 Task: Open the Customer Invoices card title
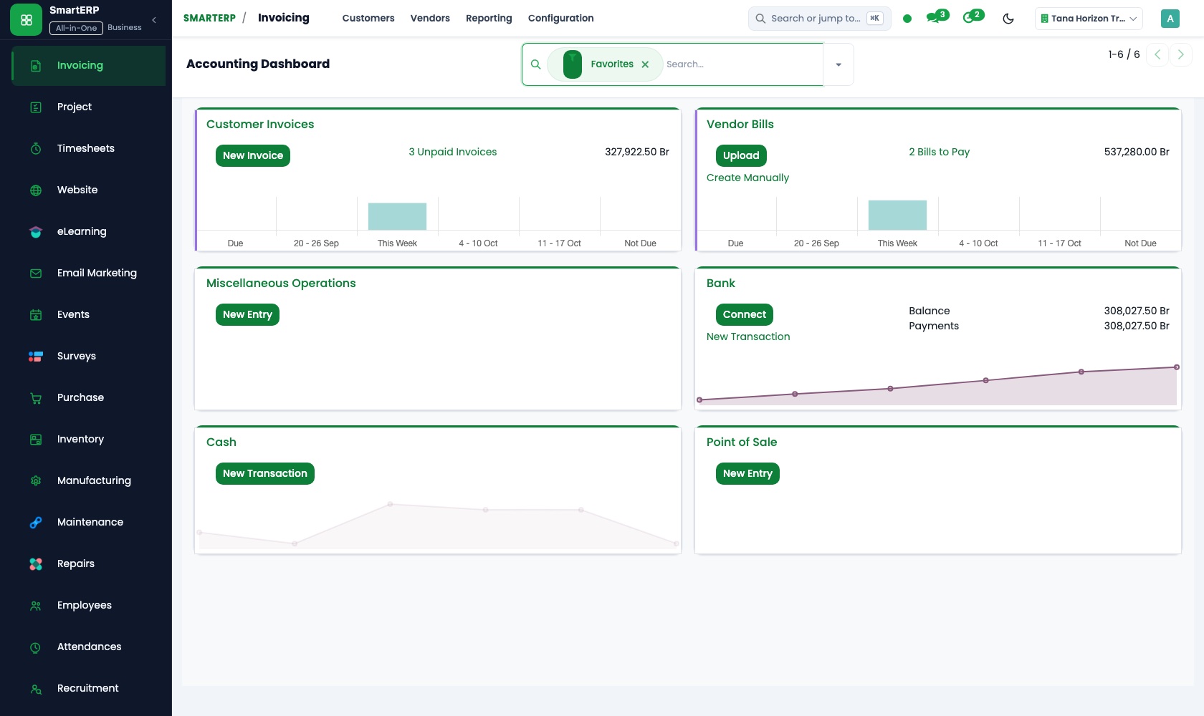[x=260, y=124]
